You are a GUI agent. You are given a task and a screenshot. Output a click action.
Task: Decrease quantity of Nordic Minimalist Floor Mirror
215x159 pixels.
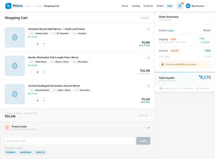[32, 72]
